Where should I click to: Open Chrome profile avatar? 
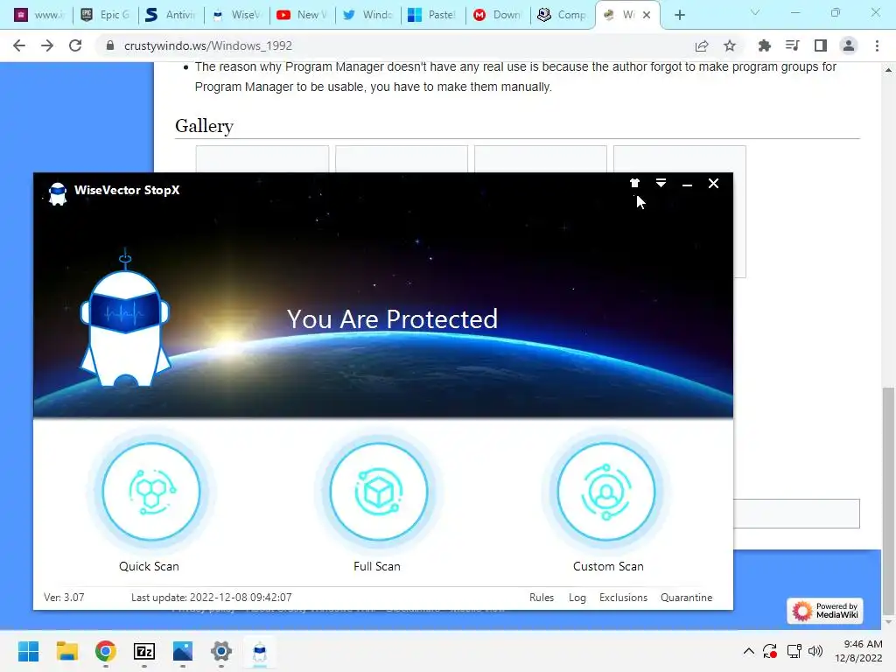click(849, 45)
